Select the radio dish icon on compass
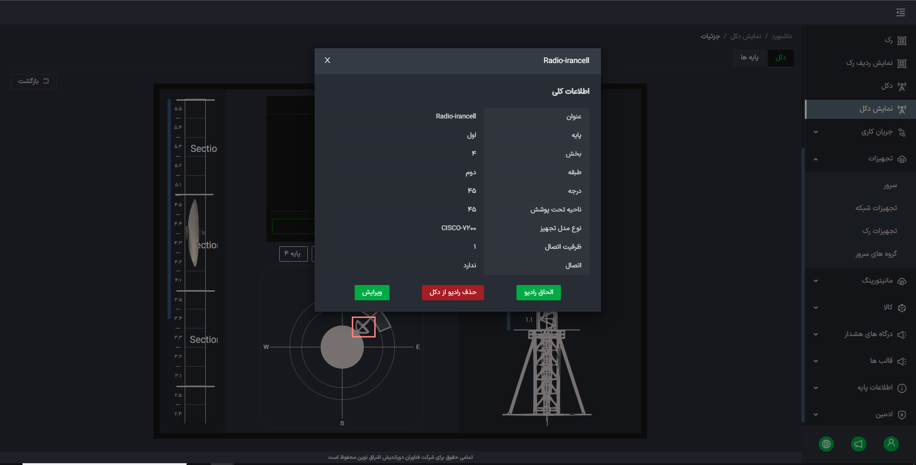 364,327
